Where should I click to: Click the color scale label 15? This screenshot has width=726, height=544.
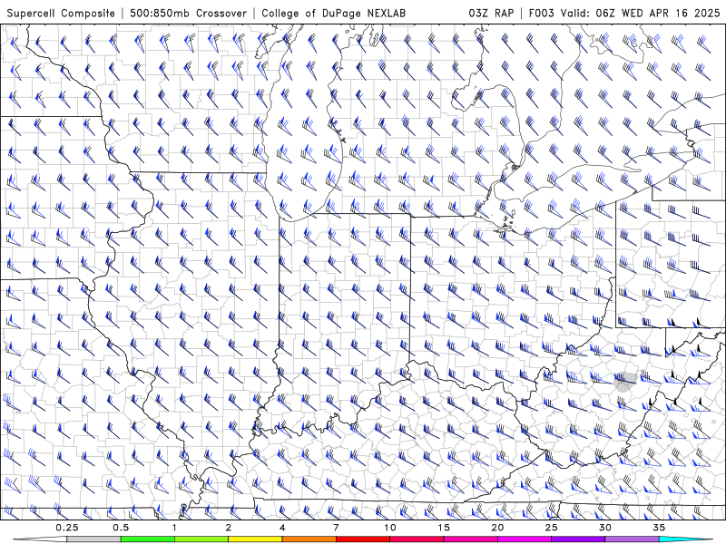pos(444,528)
